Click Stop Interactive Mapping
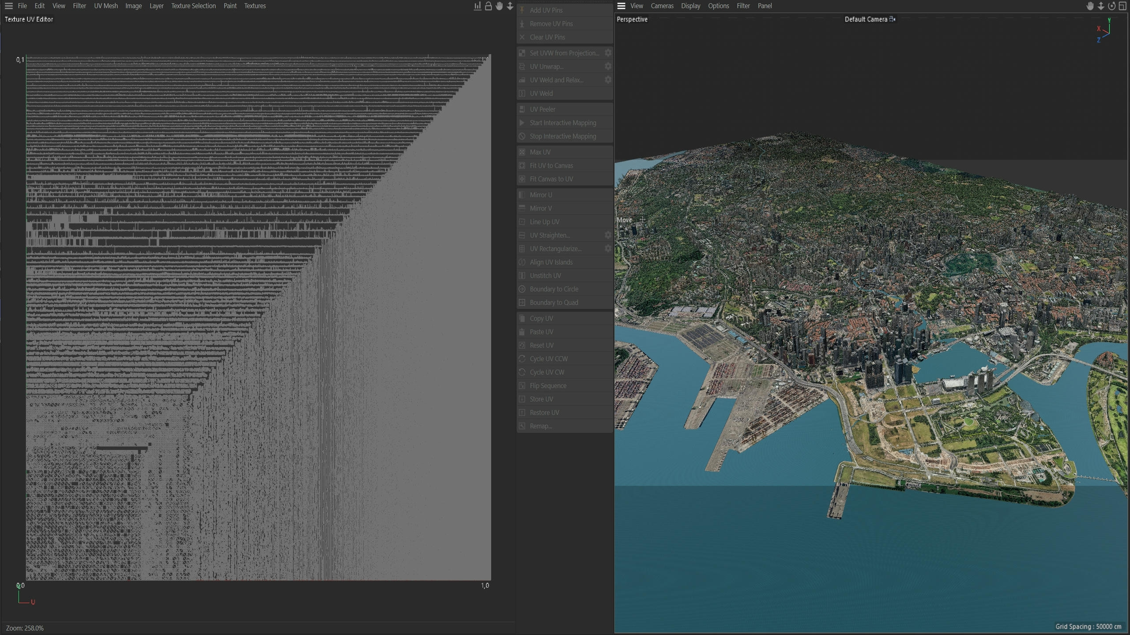Screen dimensions: 1130x635 tap(565, 136)
